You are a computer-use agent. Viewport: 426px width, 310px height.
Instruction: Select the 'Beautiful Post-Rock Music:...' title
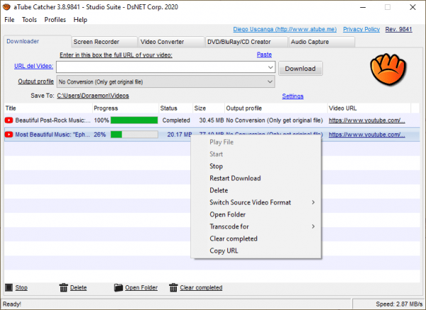[53, 121]
